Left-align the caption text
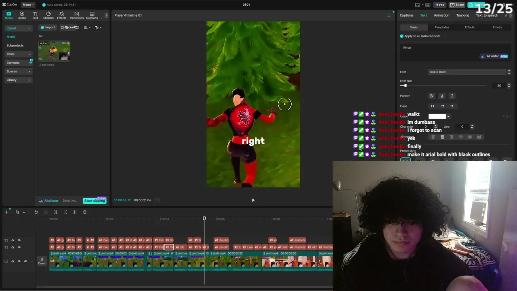This screenshot has height=291, width=517. (433, 137)
